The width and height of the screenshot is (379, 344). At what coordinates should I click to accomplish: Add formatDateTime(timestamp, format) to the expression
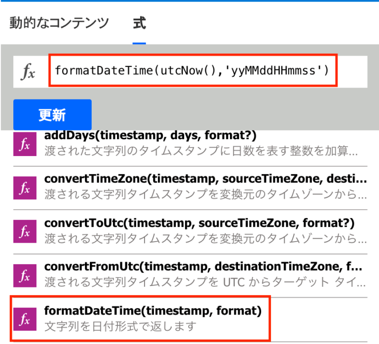click(152, 311)
